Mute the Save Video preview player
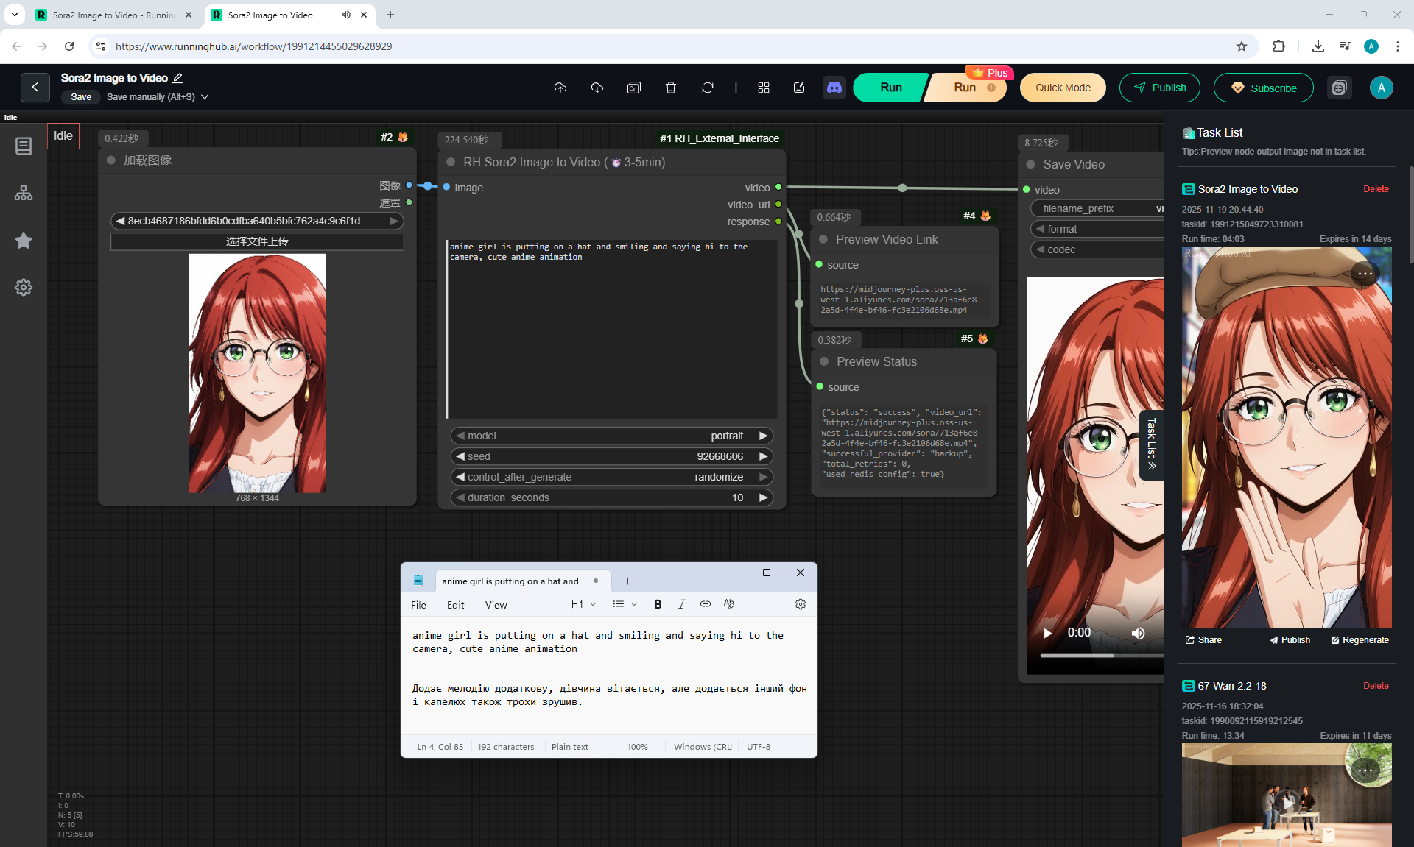 point(1138,633)
